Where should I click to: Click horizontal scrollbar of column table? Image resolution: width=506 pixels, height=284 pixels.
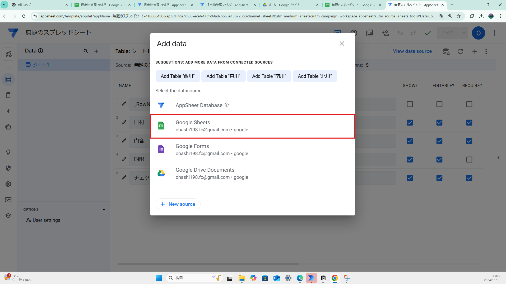pyautogui.click(x=208, y=264)
